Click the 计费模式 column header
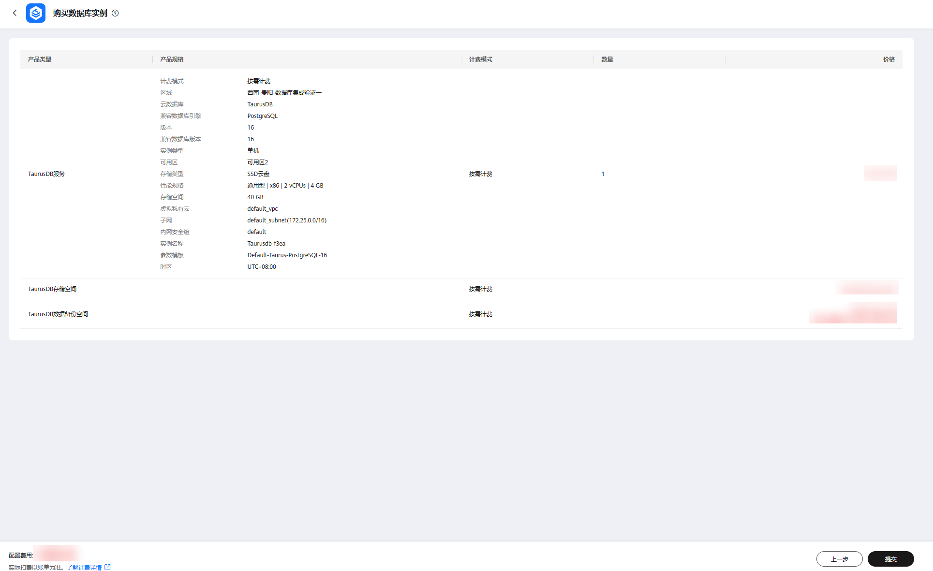Screen dimensions: 933x571 pyautogui.click(x=480, y=59)
